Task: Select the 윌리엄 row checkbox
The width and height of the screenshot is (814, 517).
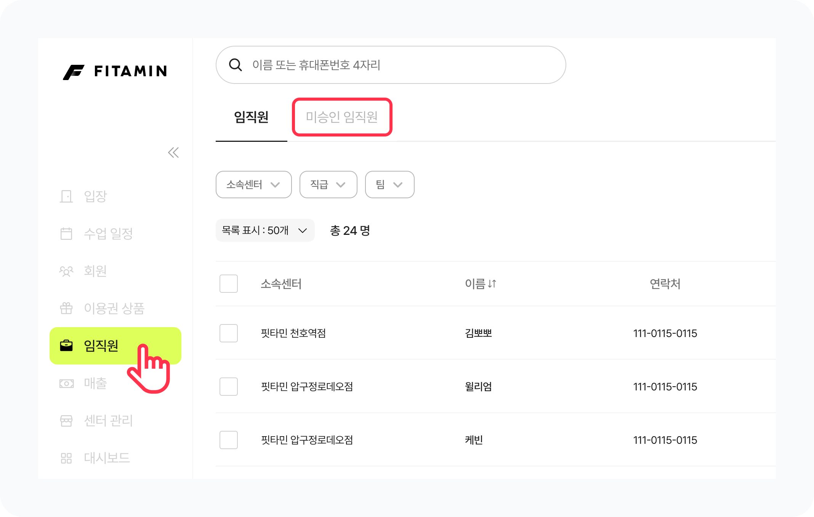Action: coord(229,387)
